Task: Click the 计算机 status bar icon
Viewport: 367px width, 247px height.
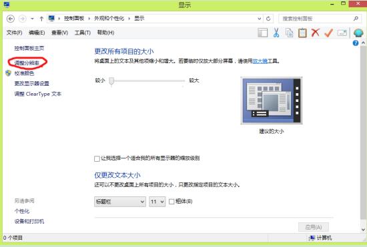Action: point(312,238)
